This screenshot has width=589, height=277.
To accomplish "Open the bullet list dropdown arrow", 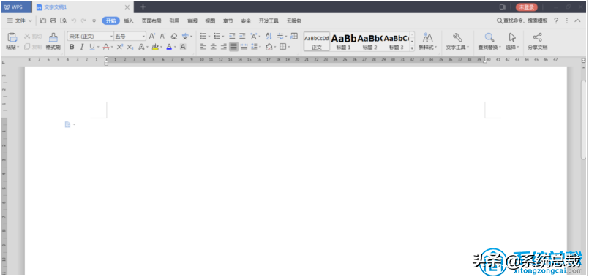I will [x=209, y=37].
